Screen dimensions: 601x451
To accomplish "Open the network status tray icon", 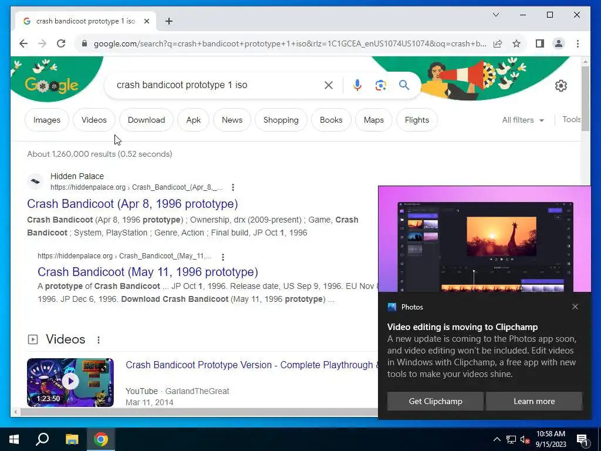I will click(x=511, y=439).
